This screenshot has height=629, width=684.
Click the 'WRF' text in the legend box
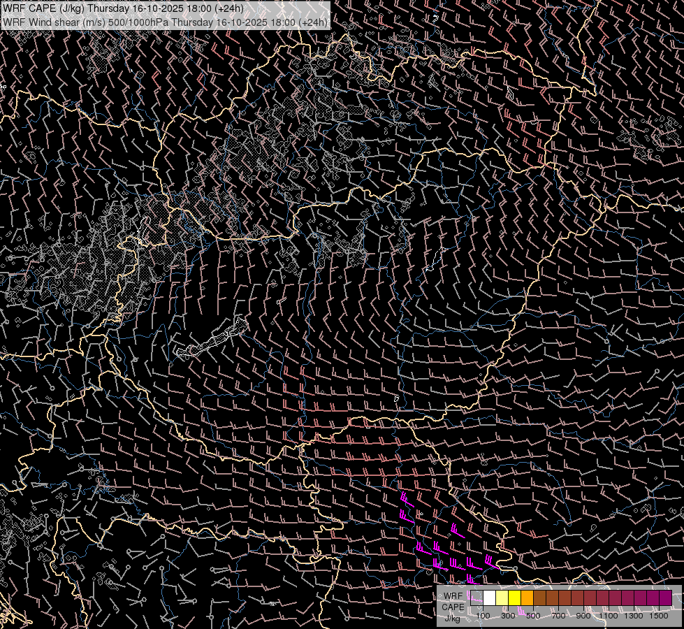(453, 597)
